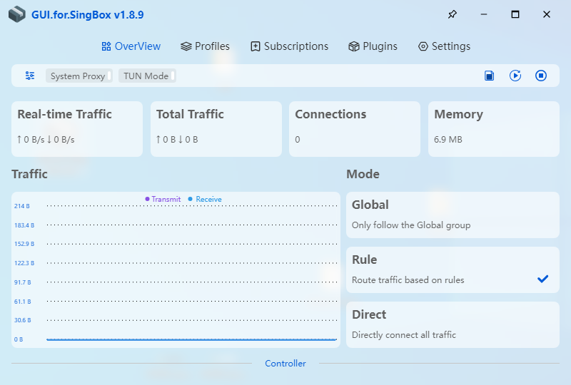Click the Mode section heading
The height and width of the screenshot is (385, 571).
pyautogui.click(x=363, y=174)
